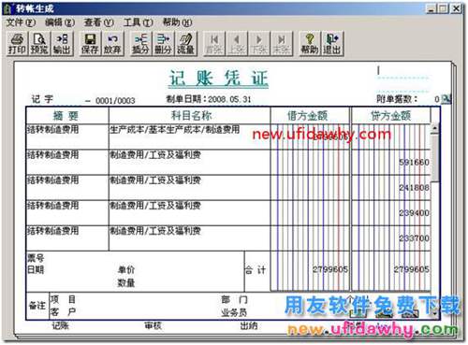Exit using the 退出 toolbar icon
468x345 pixels.
[x=332, y=44]
